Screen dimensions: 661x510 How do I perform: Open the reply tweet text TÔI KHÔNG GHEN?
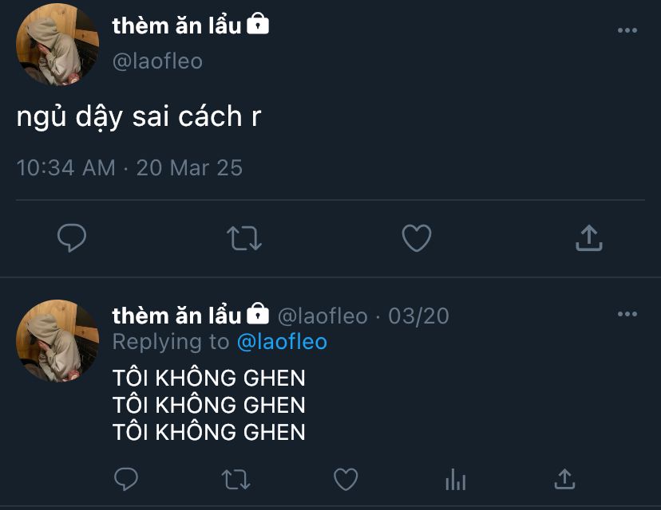[208, 405]
